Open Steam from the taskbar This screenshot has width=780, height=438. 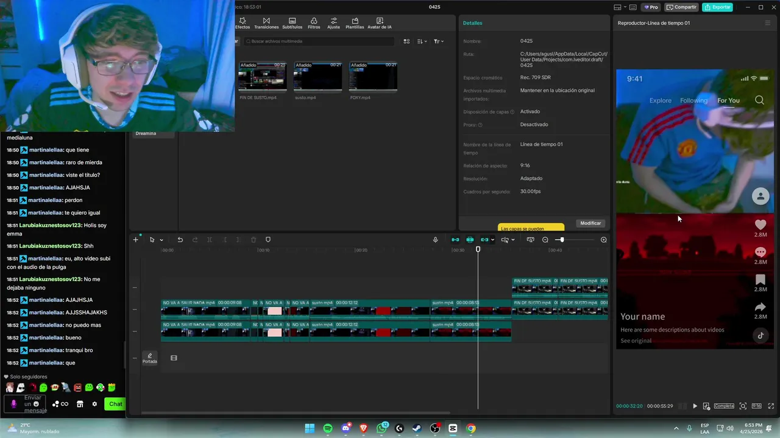(417, 428)
